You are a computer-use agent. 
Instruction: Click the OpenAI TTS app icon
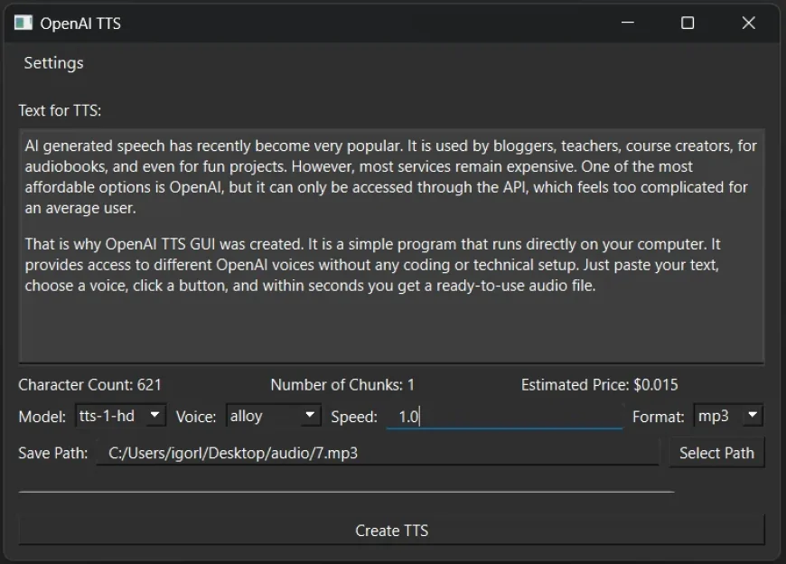(23, 23)
